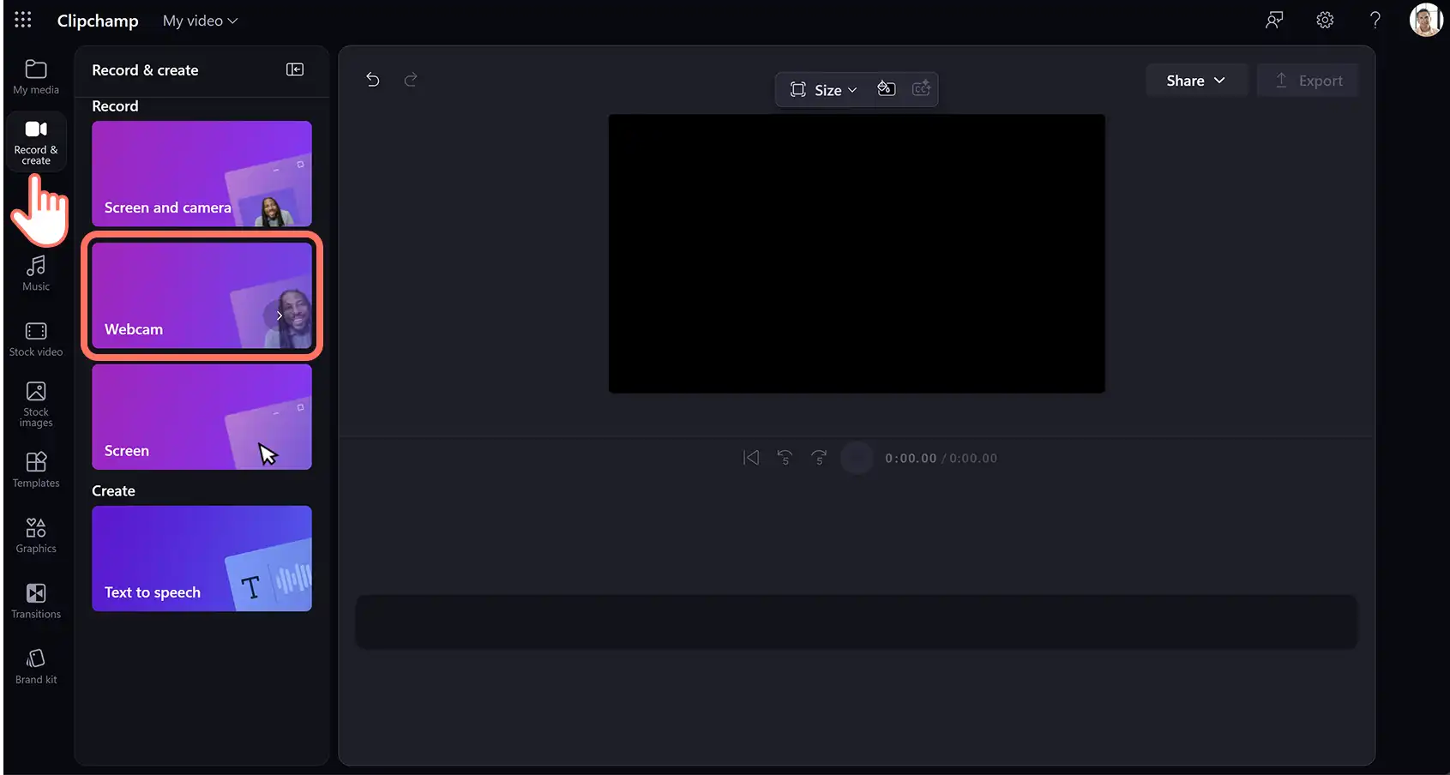Click the empty timeline track
The height and width of the screenshot is (775, 1450).
click(x=857, y=622)
